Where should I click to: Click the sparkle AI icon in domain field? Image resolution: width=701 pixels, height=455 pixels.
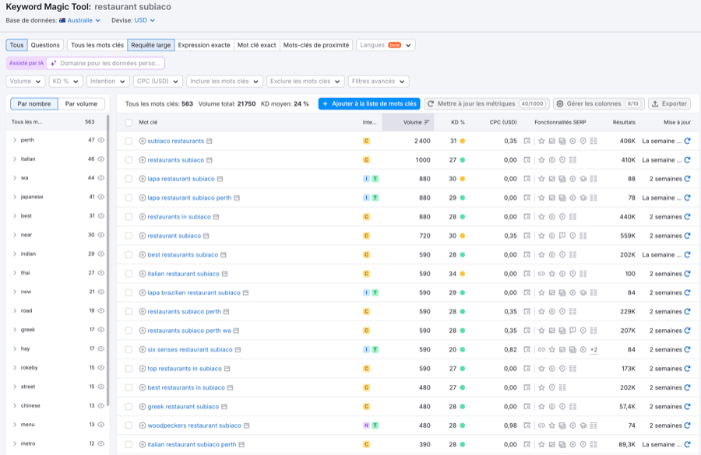pyautogui.click(x=53, y=64)
